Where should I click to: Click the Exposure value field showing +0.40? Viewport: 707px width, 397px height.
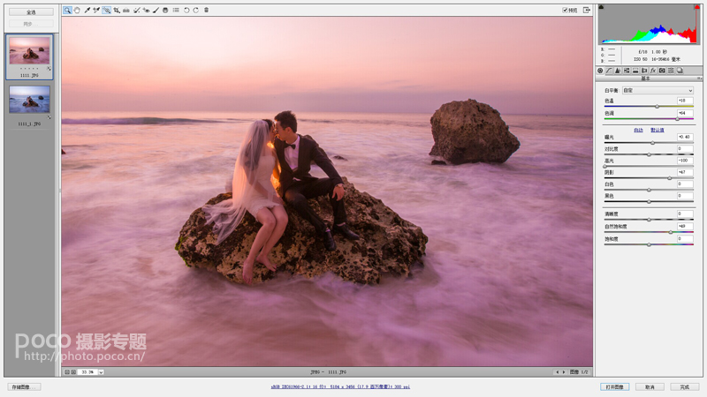pos(685,137)
